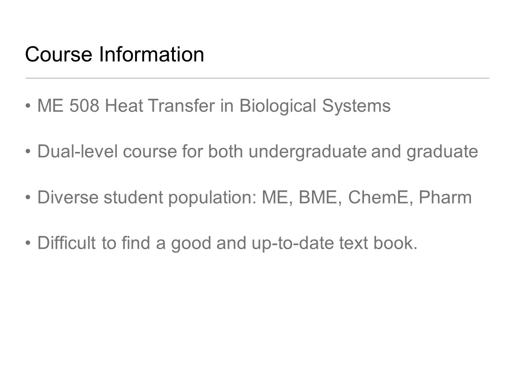Click the "Difficult to find" bullet line

228,243
